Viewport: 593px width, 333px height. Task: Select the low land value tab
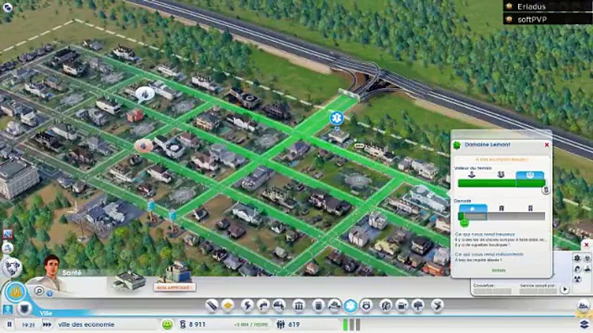(x=472, y=175)
